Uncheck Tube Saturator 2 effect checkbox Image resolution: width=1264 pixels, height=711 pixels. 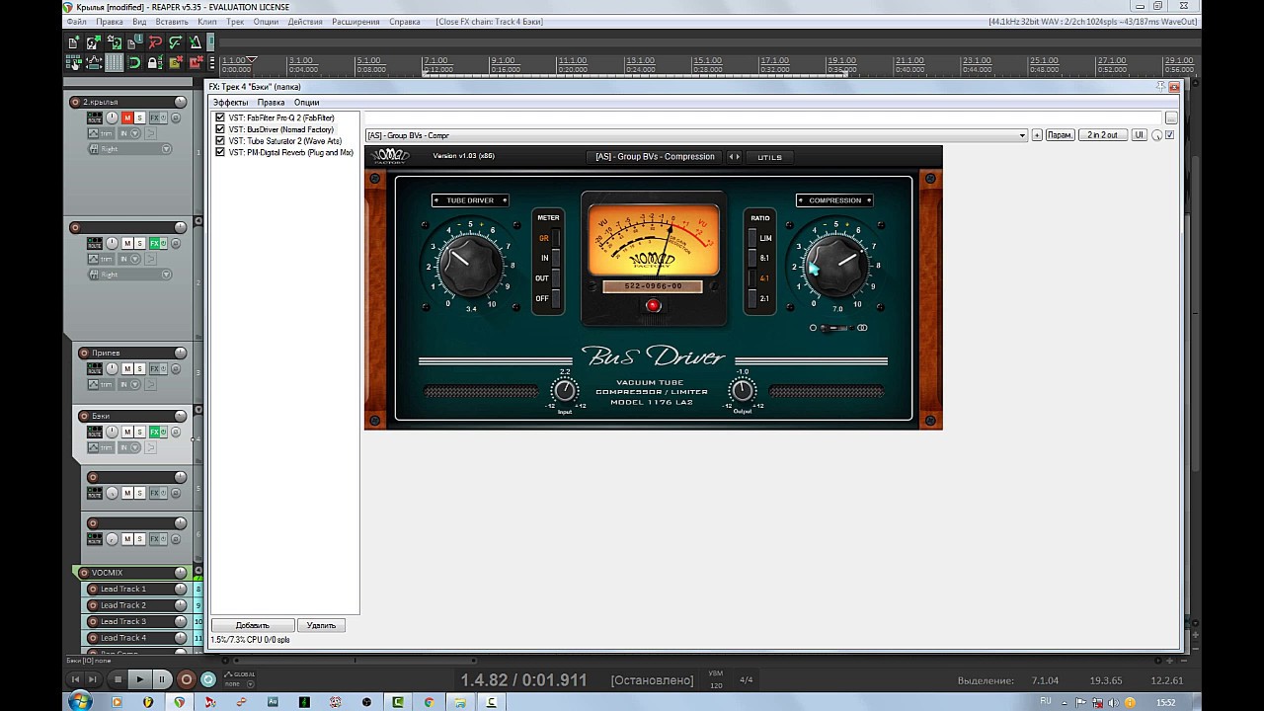tap(220, 141)
